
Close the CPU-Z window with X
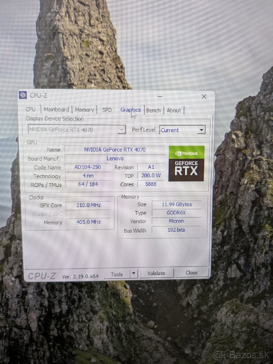pyautogui.click(x=204, y=97)
